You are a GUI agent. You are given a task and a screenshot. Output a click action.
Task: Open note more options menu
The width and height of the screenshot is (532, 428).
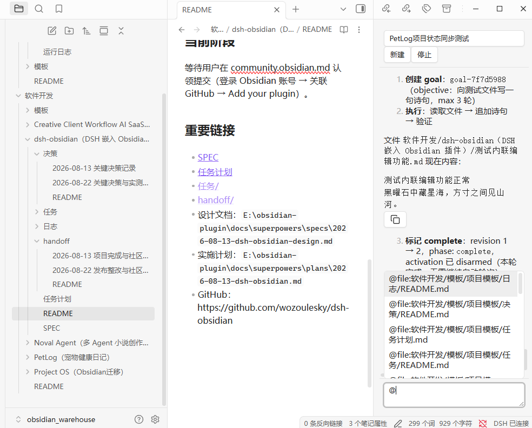point(359,30)
